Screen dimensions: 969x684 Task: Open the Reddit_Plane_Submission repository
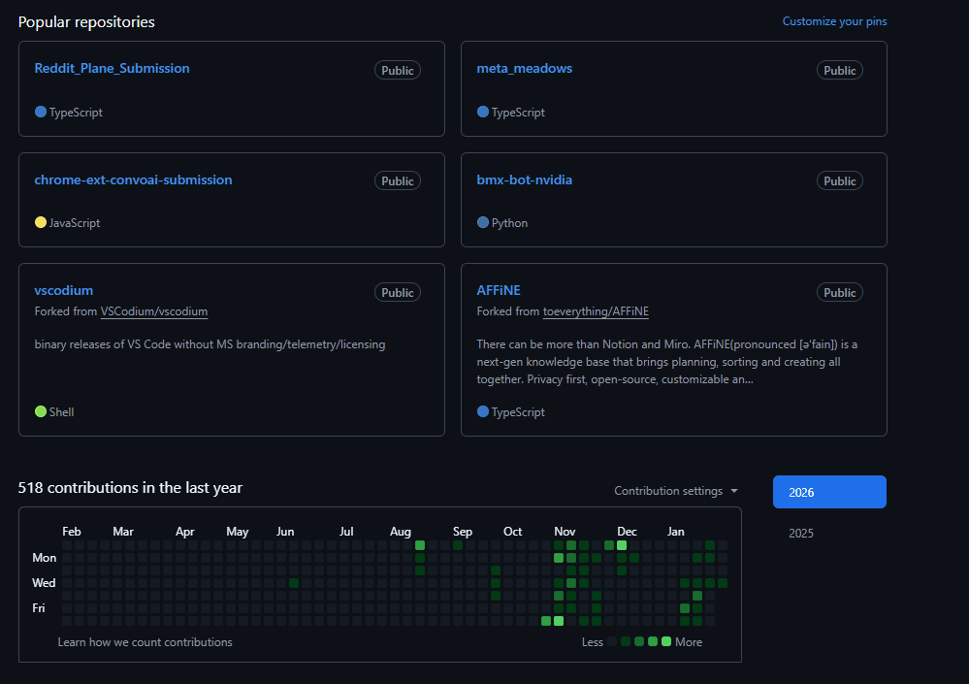pyautogui.click(x=112, y=68)
